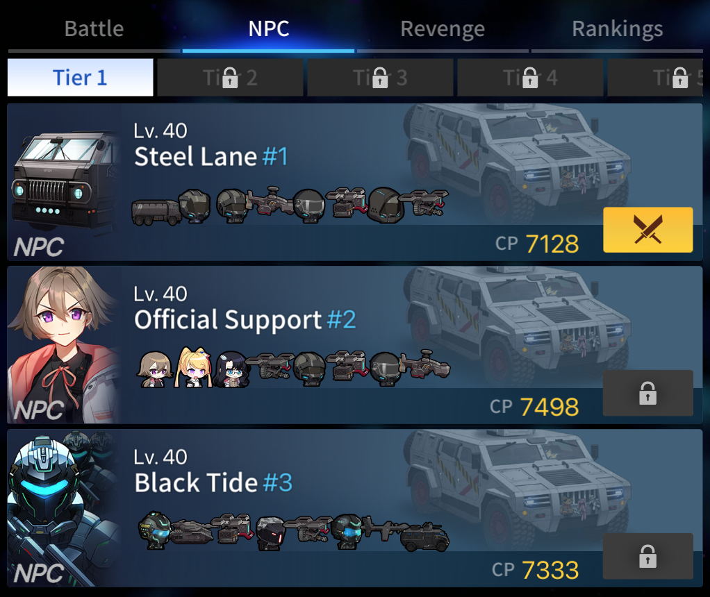
Task: Switch to the Revenge tab
Action: [443, 29]
